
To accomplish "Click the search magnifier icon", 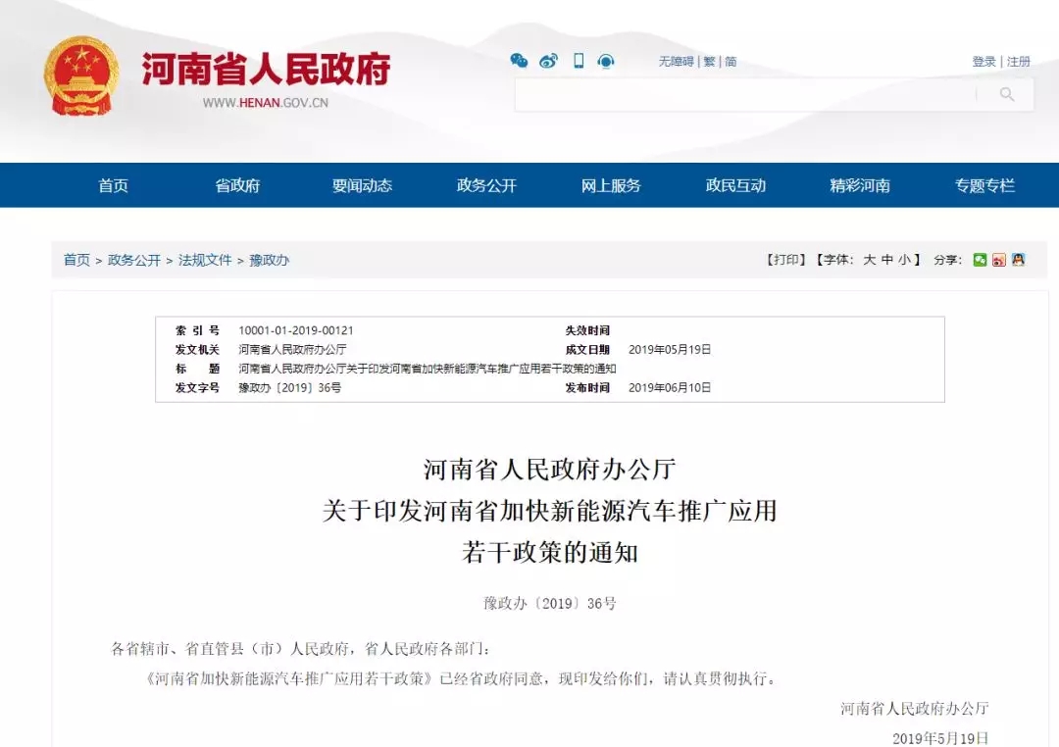I will [x=1007, y=94].
